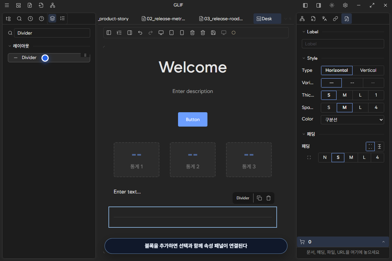
Task: Open the Color dropdown showing 구분선
Action: coord(352,120)
